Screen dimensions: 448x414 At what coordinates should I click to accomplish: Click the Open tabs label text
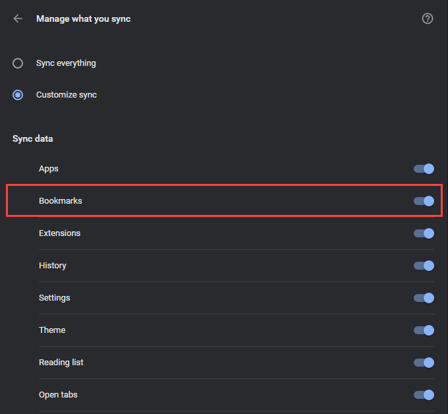[58, 395]
